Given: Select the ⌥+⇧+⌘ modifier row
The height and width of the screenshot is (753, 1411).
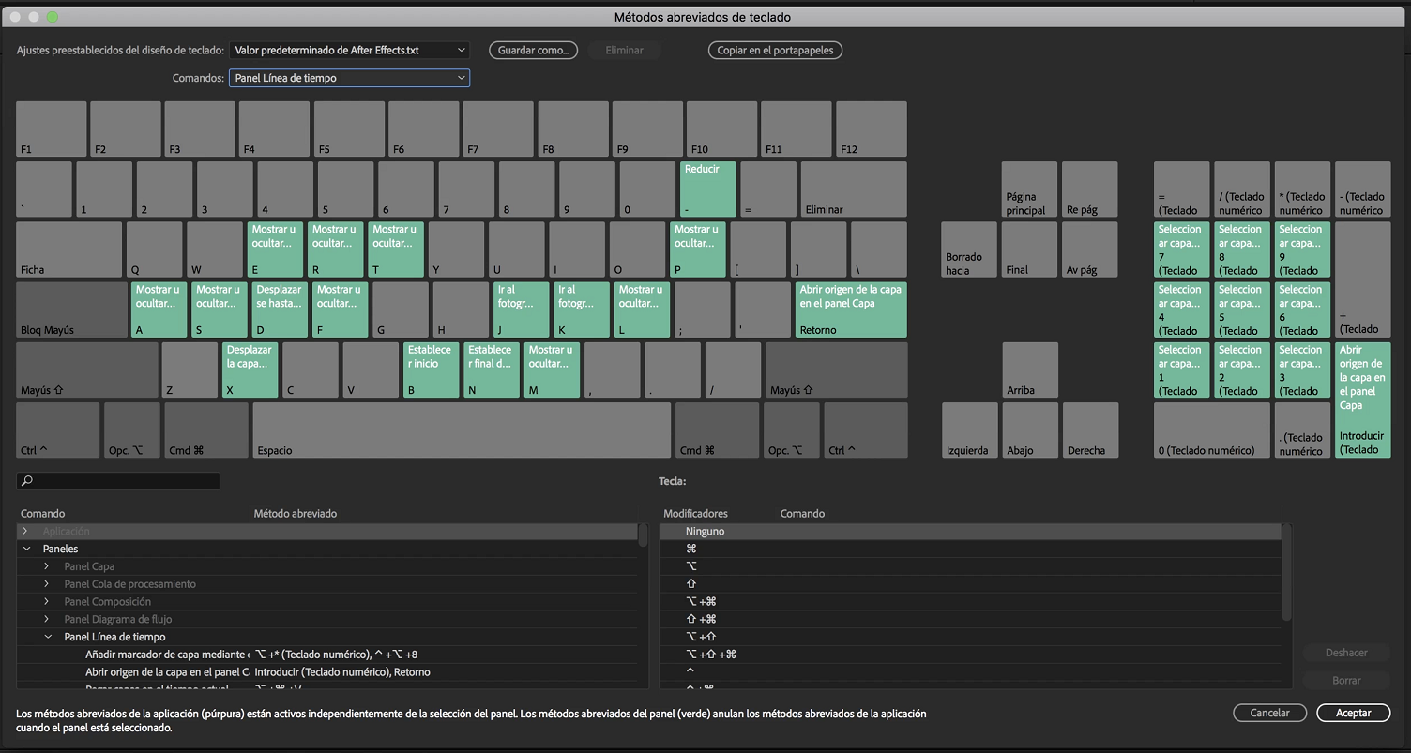Looking at the screenshot, I should [x=971, y=655].
